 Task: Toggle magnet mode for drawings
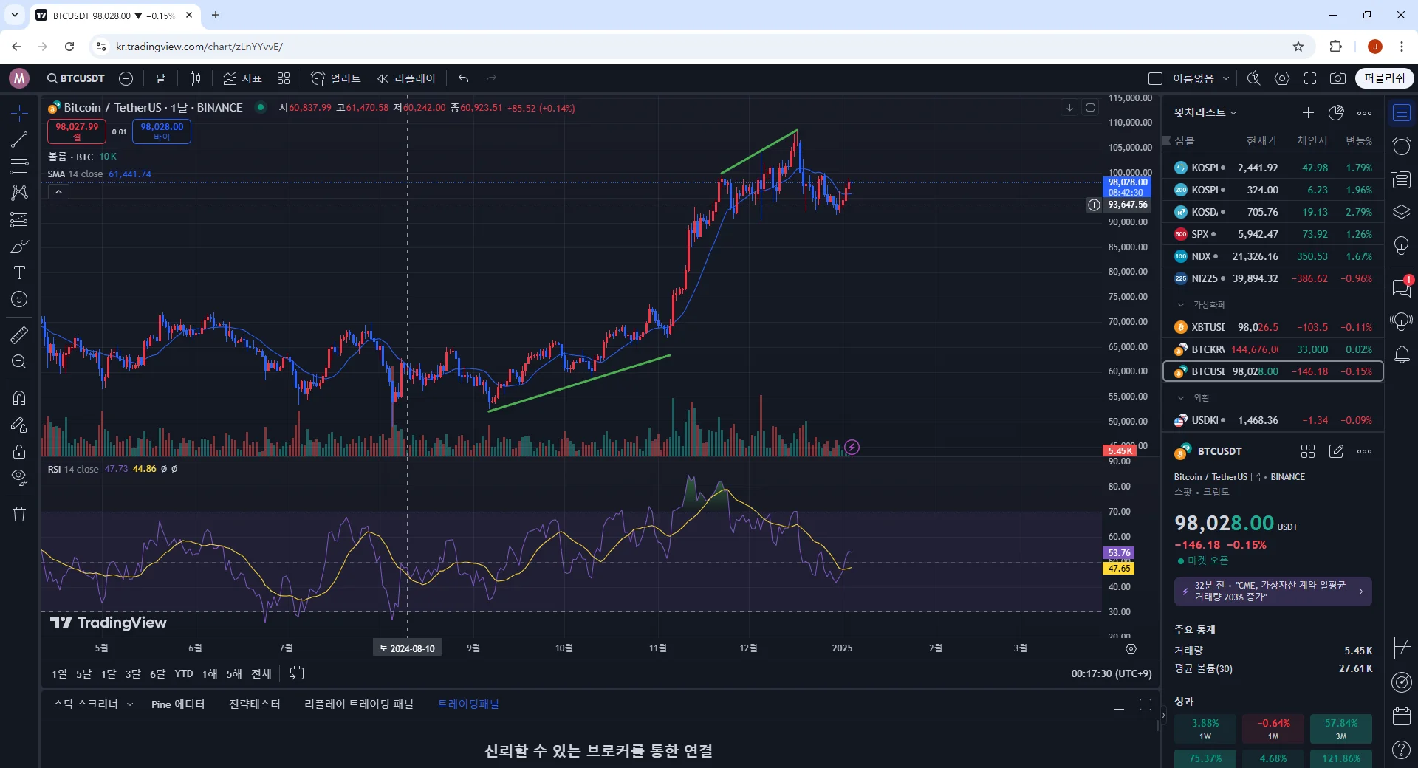[x=19, y=398]
